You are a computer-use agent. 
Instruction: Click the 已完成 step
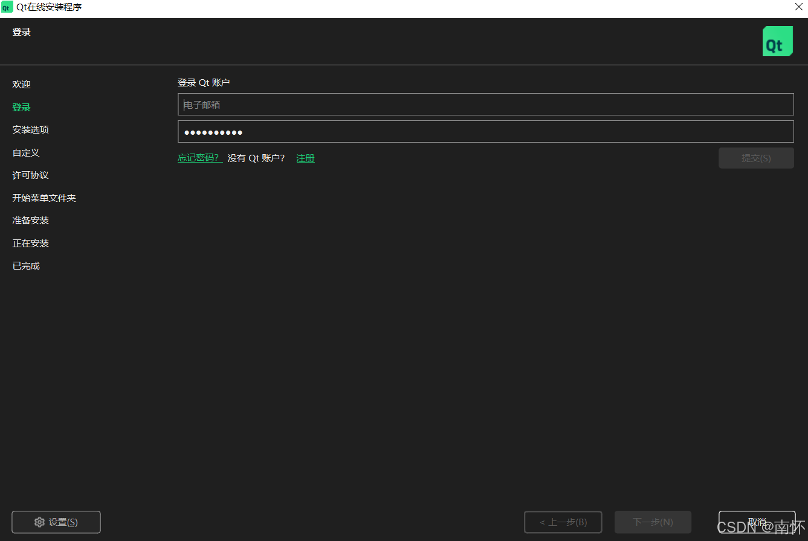pos(26,266)
